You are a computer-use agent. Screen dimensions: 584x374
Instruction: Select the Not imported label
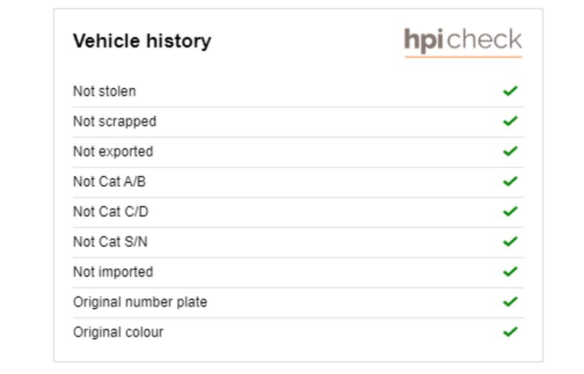[x=113, y=272]
